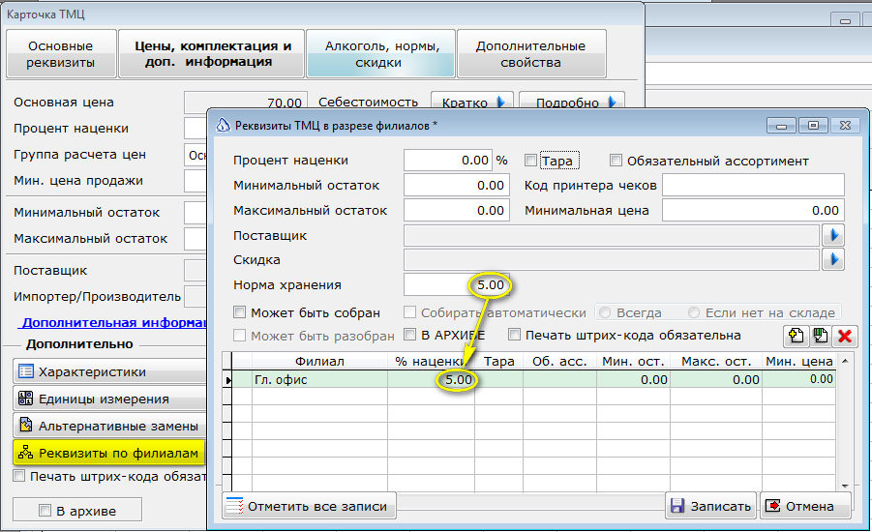872x532 pixels.
Task: Click the Максимальный остаток field in dialog
Action: coord(457,210)
